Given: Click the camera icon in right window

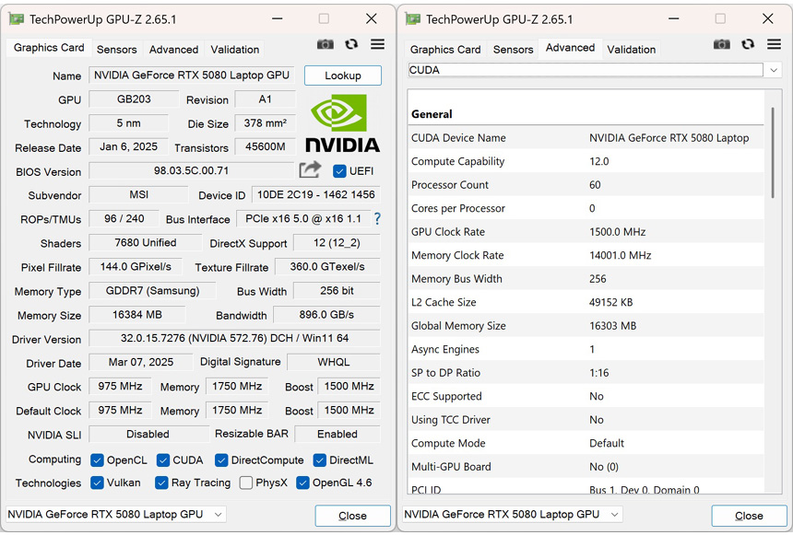Looking at the screenshot, I should [x=722, y=44].
